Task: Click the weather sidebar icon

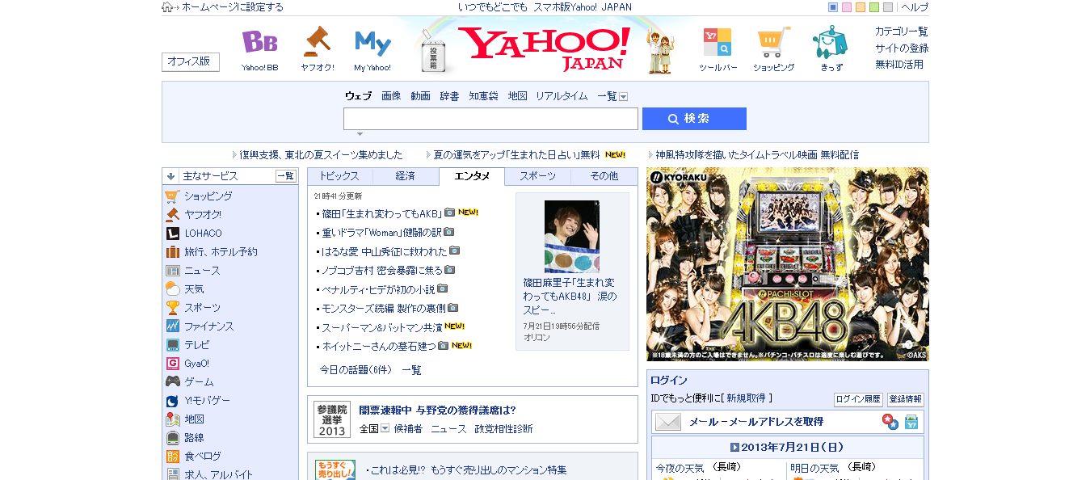Action: tap(172, 289)
